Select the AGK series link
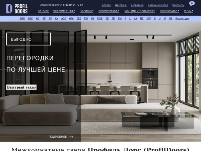Image resolution: width=201 pixels, height=151 pixels. coord(30,18)
